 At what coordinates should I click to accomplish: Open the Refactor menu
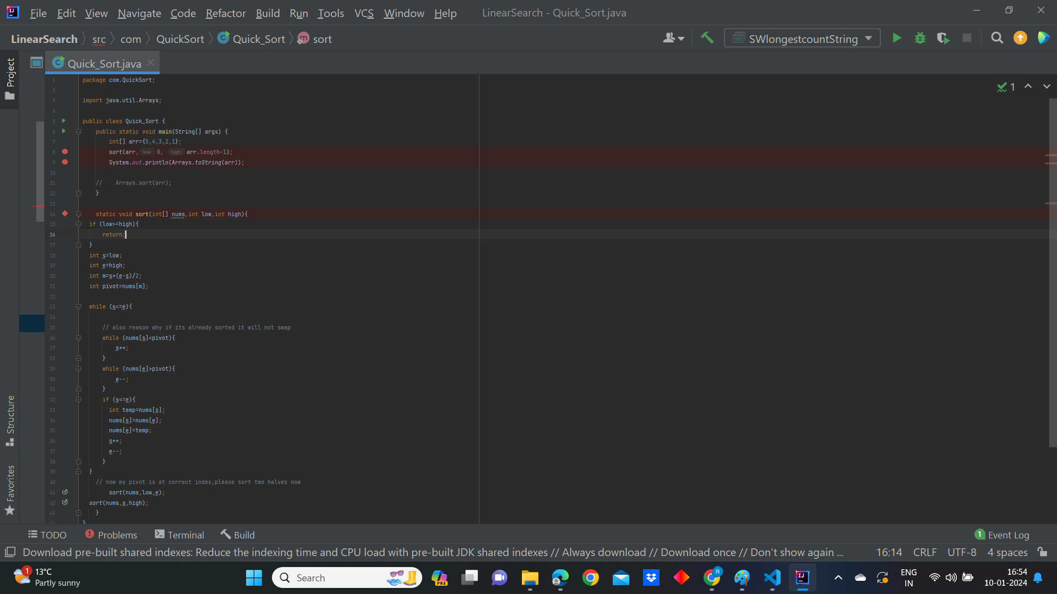[x=226, y=13]
